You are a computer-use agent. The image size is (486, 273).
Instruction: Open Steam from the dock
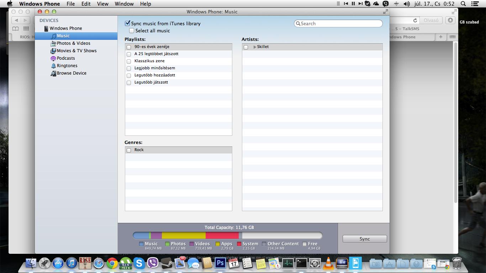[x=167, y=263]
